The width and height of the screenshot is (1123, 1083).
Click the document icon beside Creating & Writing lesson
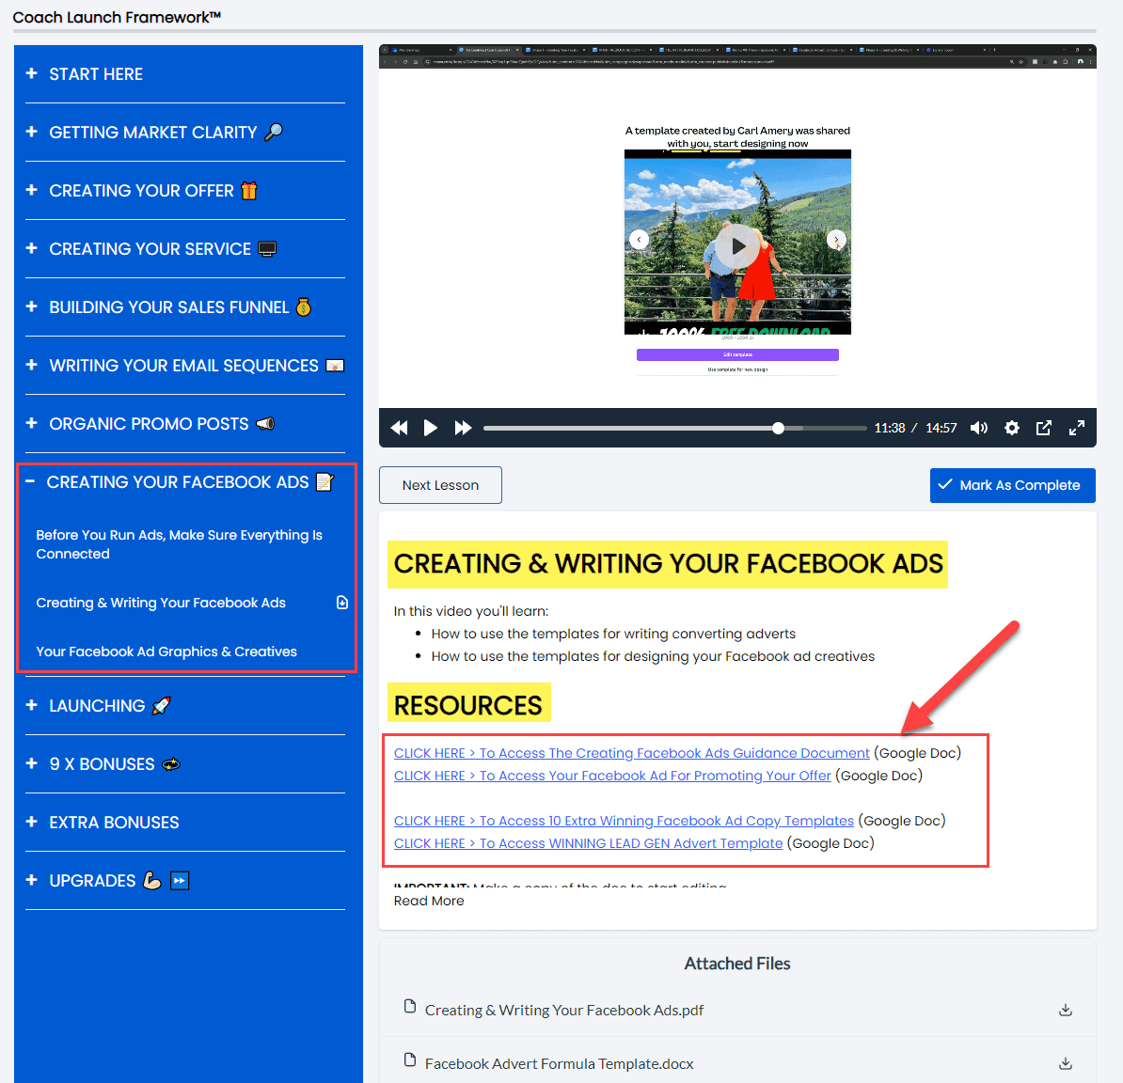coord(341,603)
